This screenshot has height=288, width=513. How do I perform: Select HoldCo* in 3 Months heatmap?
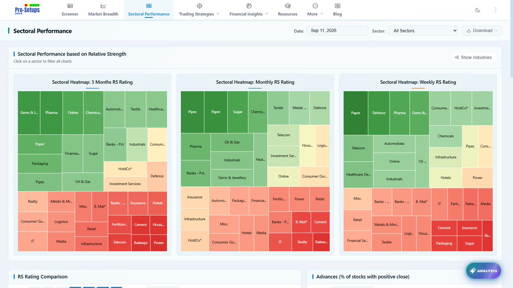tap(125, 169)
